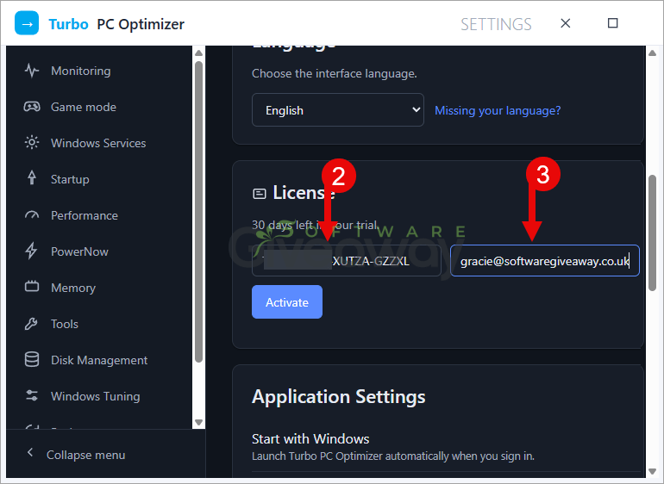Click the settings pane scroll up arrow
The width and height of the screenshot is (664, 484).
pos(652,53)
